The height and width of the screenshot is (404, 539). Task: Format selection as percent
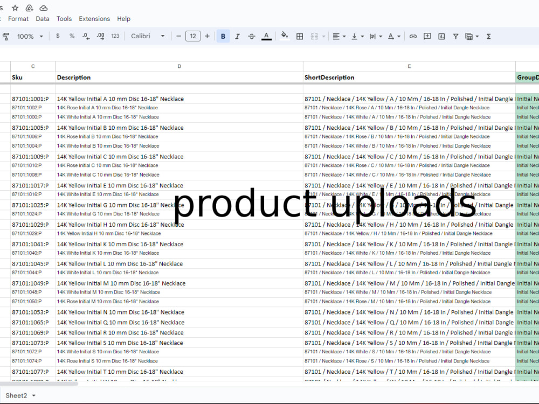coord(72,36)
